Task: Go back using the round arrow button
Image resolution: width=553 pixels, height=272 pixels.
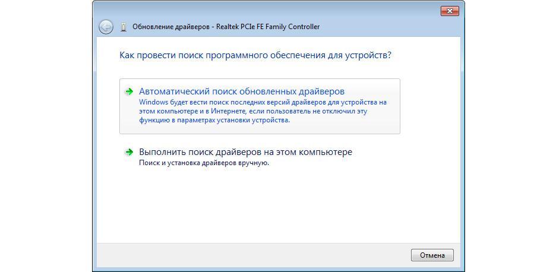Action: pos(106,27)
